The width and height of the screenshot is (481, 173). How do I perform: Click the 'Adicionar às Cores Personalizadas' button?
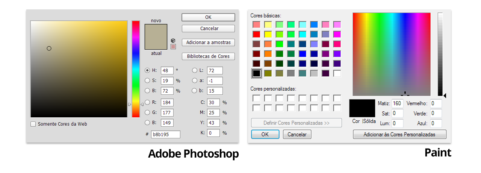(399, 134)
